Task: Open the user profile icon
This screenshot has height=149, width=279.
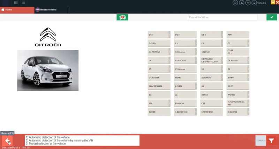Action: (x=241, y=3)
